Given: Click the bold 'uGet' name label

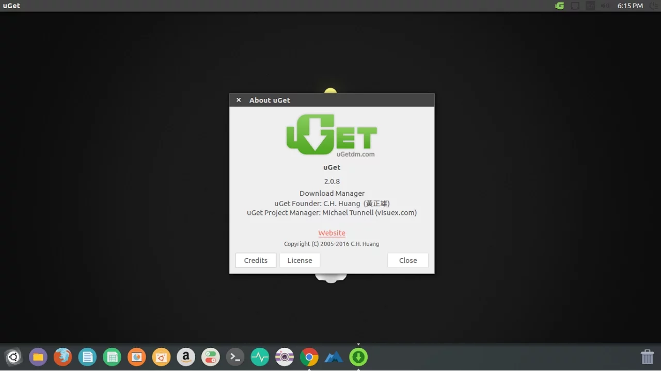Looking at the screenshot, I should [x=332, y=167].
